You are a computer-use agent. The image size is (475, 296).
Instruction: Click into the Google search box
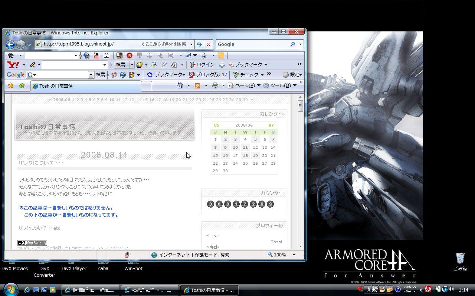pos(252,44)
